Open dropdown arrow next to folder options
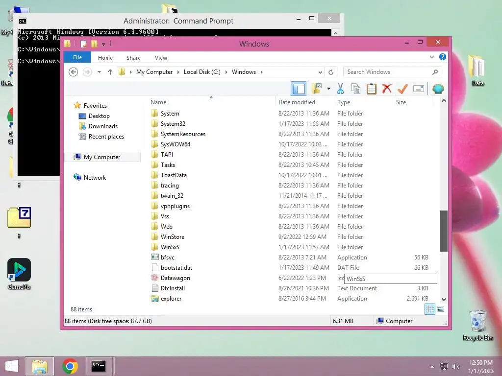 pyautogui.click(x=328, y=89)
